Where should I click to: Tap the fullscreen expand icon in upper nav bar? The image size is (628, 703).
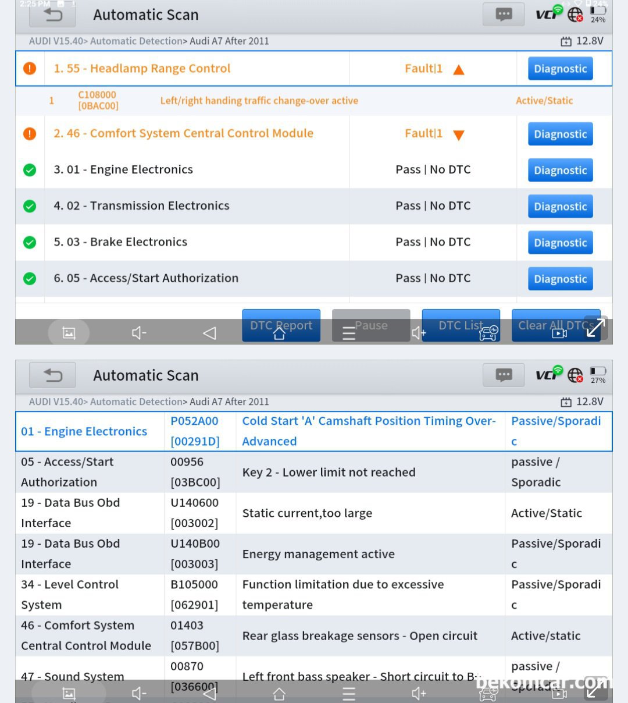click(596, 328)
